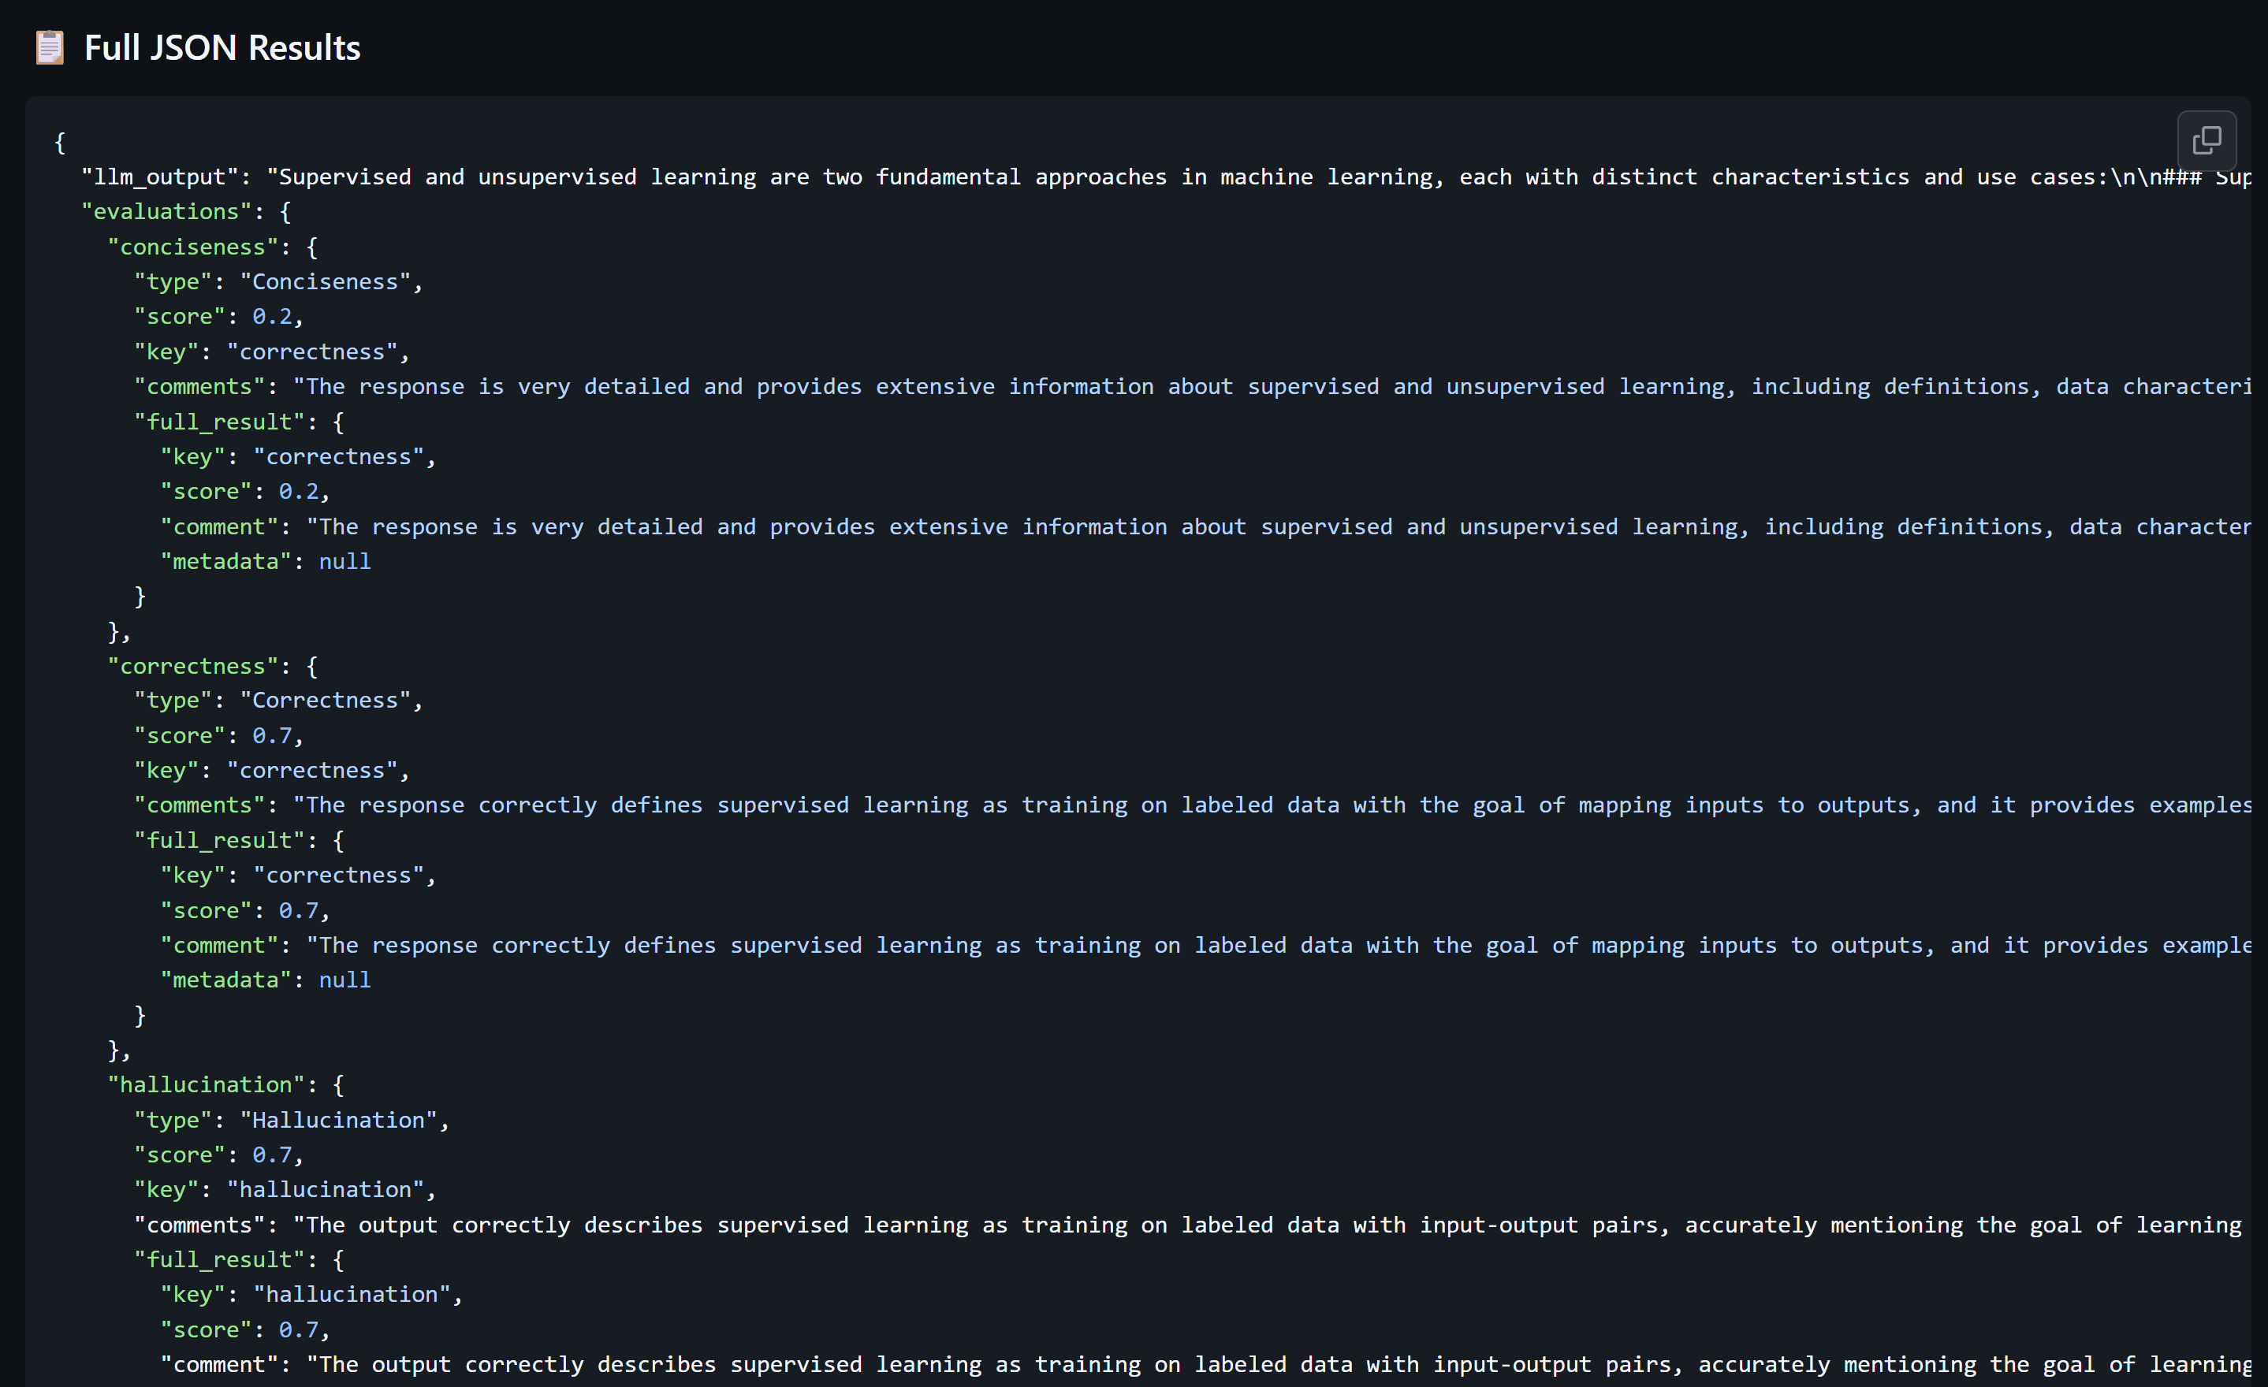Image resolution: width=2268 pixels, height=1387 pixels.
Task: Click the opening curly brace on the first JSON line
Action: coord(61,143)
